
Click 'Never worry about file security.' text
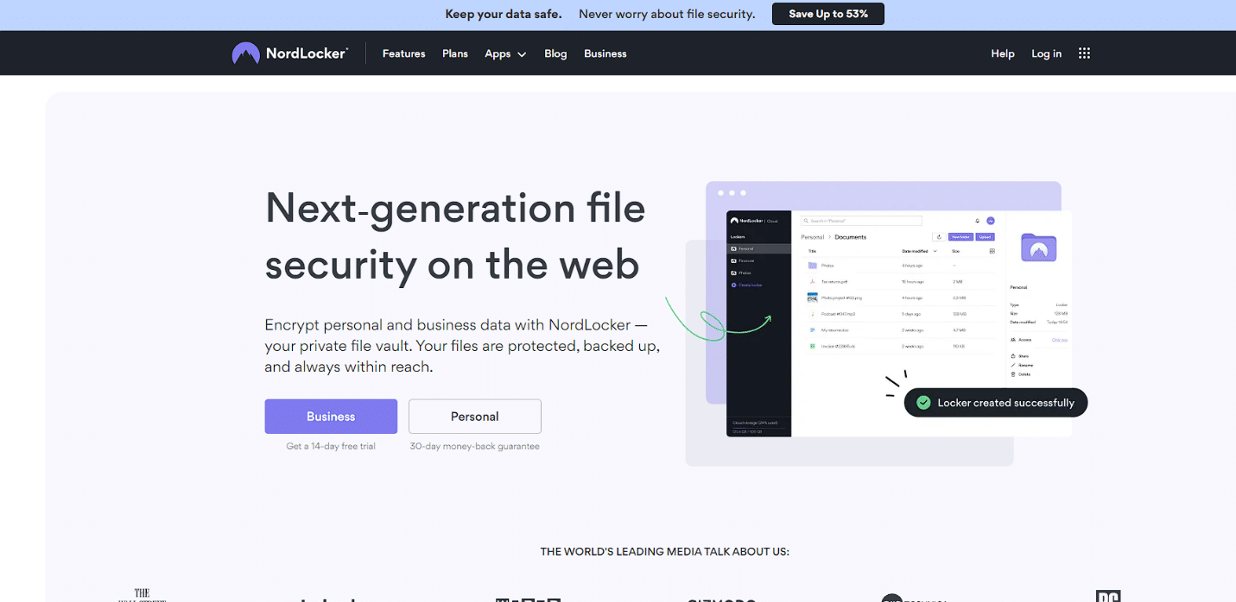click(667, 14)
